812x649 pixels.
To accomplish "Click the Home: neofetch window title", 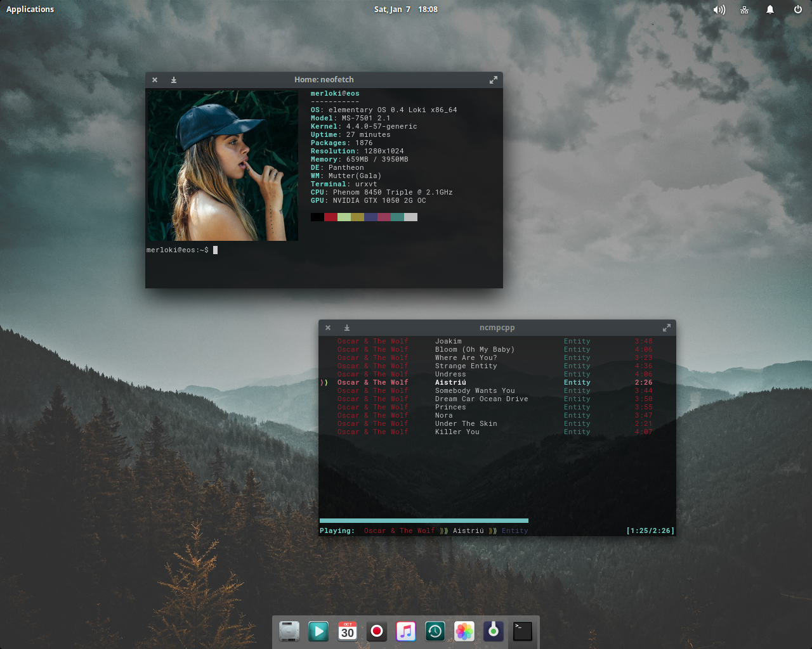I will point(324,80).
